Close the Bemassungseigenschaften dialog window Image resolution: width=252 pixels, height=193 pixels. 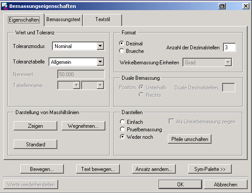245,6
